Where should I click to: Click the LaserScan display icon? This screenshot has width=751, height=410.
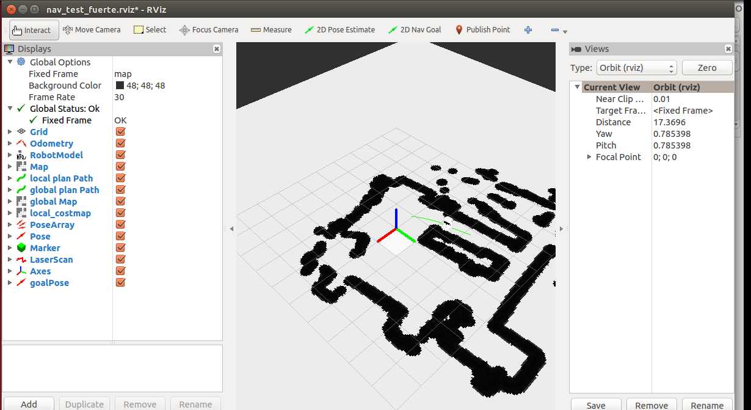pos(21,260)
